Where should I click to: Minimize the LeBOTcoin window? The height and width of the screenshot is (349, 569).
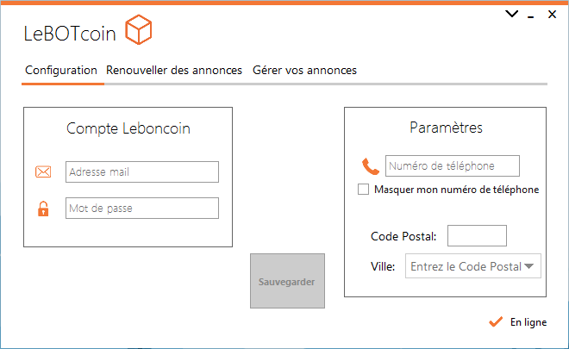(x=530, y=16)
